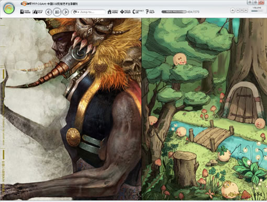The image size is (267, 202).
Task: Click the first window control button at top right
Action: click(250, 2)
